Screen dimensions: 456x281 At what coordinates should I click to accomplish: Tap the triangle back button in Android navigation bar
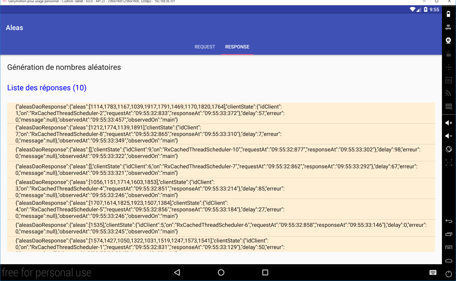[x=177, y=272]
